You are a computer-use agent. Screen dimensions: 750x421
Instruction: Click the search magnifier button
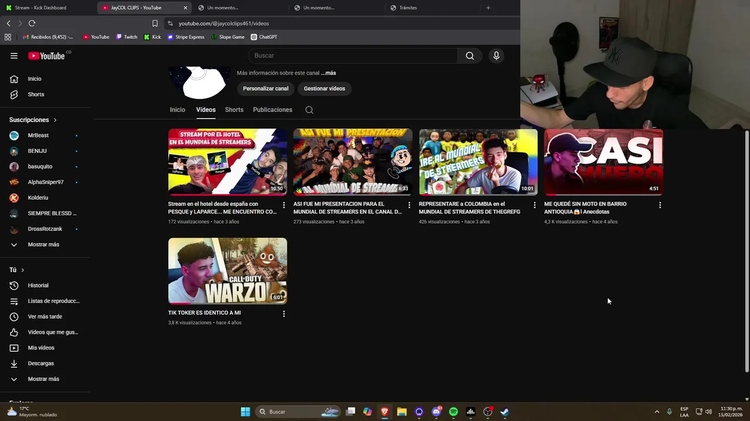[470, 56]
